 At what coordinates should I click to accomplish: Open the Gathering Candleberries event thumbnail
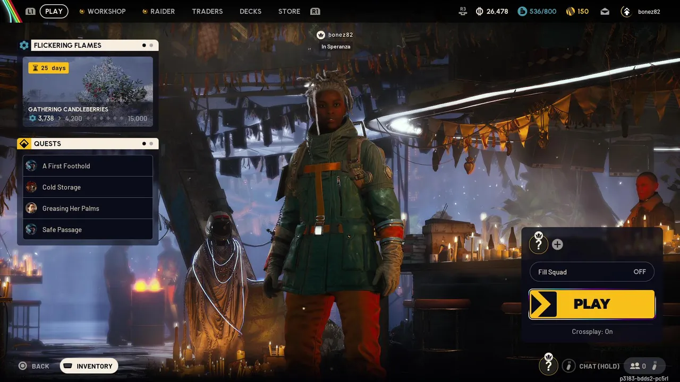[x=88, y=92]
